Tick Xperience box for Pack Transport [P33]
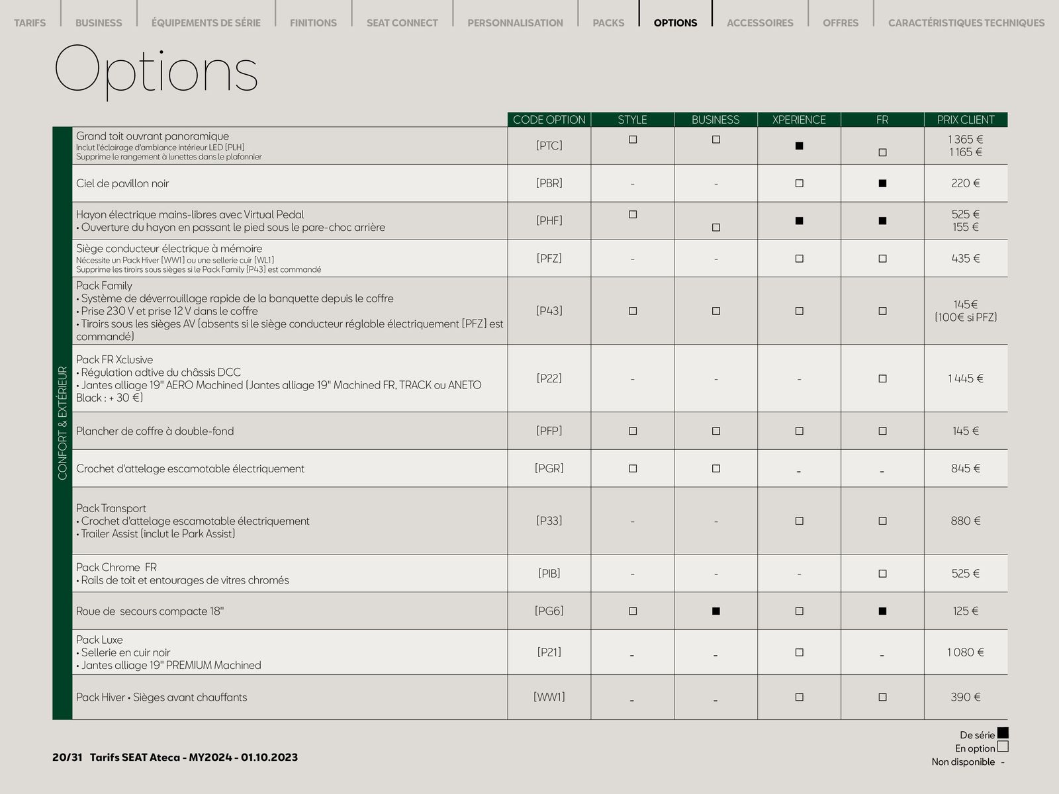Screen dimensions: 1059x794 pyautogui.click(x=799, y=521)
